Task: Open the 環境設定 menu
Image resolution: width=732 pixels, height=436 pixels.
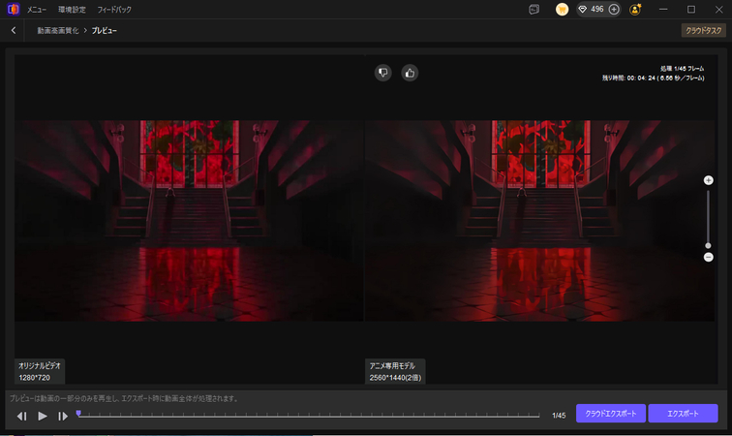Action: click(71, 9)
